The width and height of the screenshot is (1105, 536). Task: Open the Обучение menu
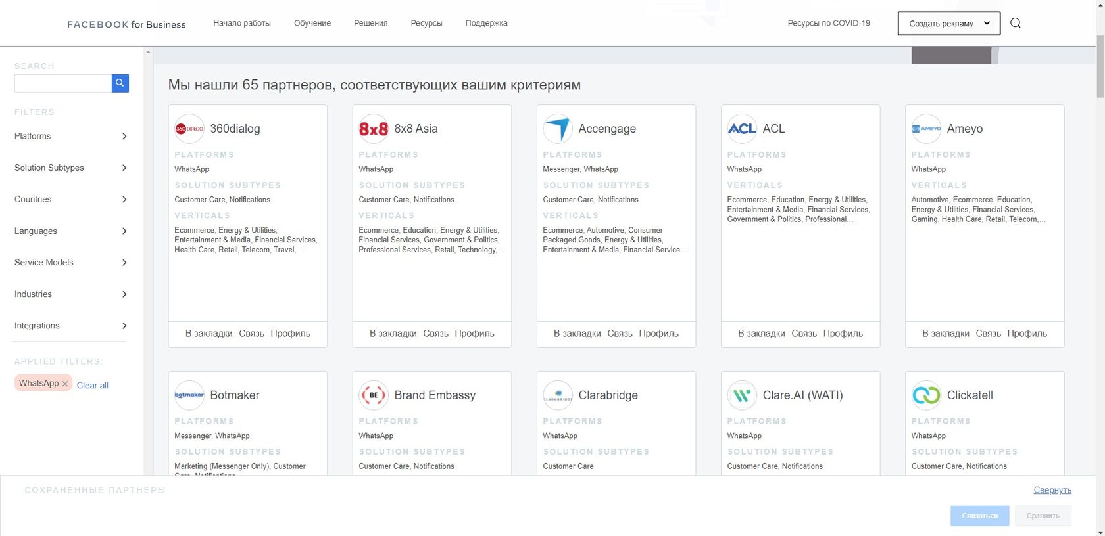coord(312,23)
